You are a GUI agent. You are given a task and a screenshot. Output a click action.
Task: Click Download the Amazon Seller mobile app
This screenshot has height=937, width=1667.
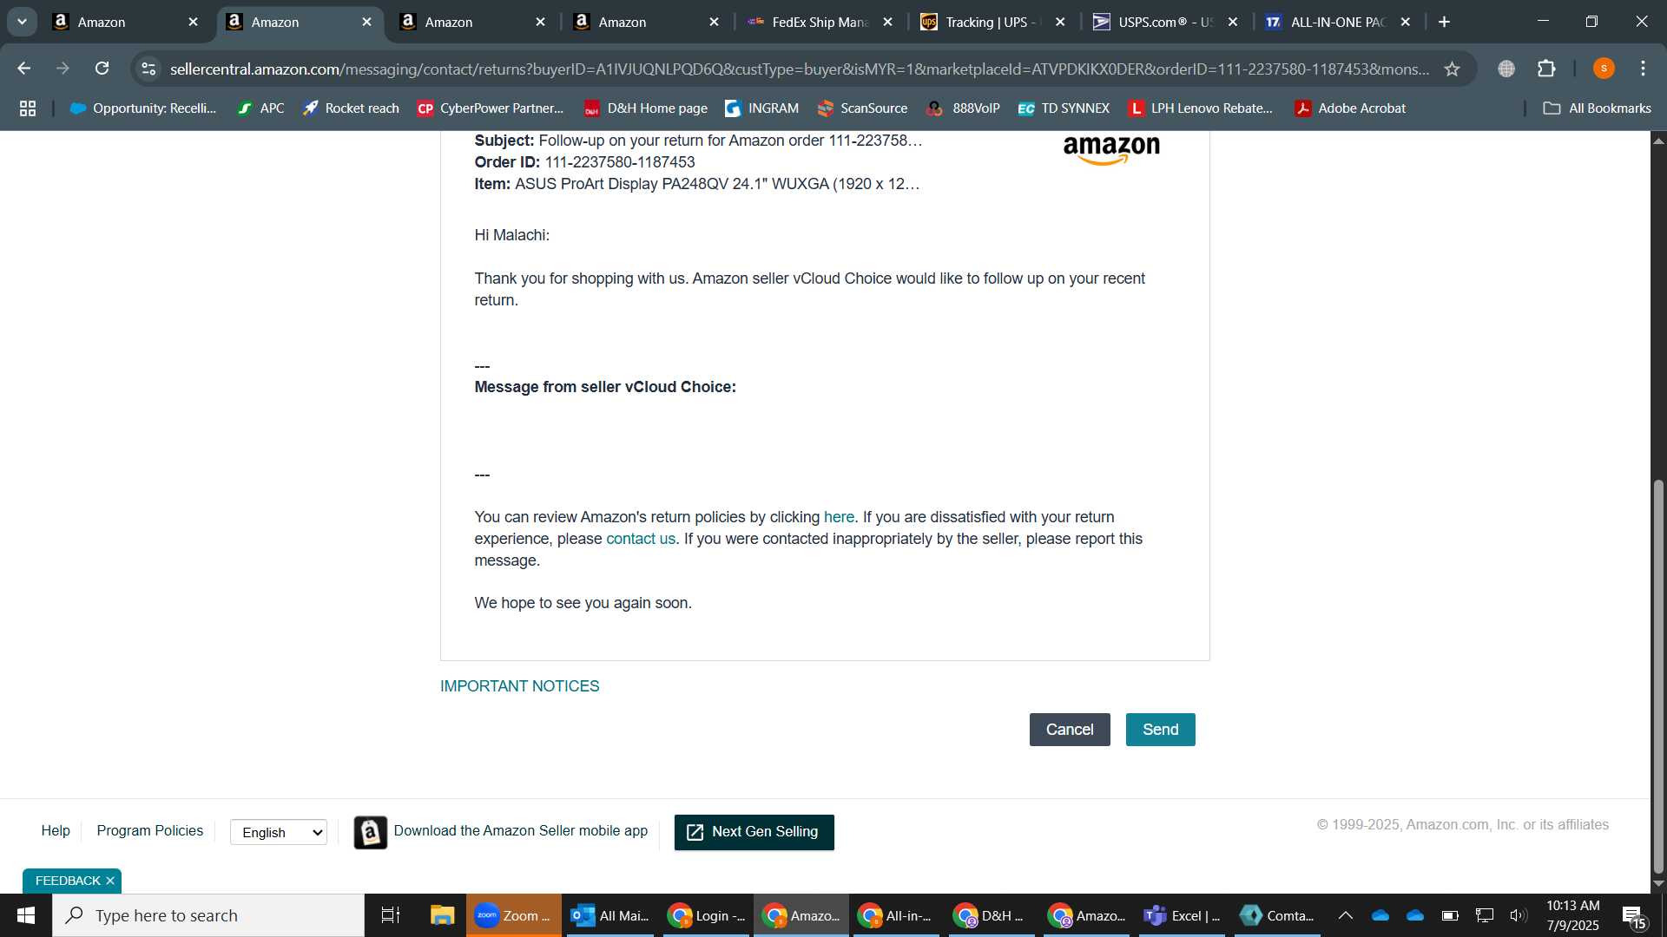tap(521, 830)
